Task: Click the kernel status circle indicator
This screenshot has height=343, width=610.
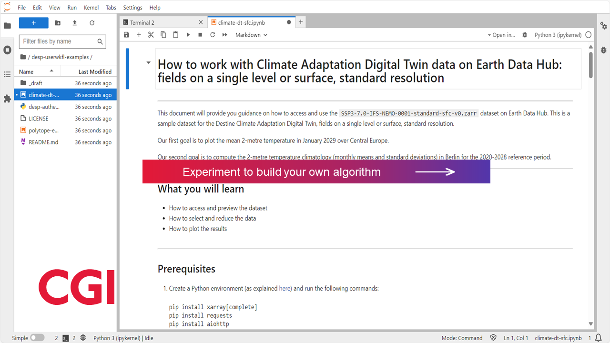Action: click(x=589, y=35)
